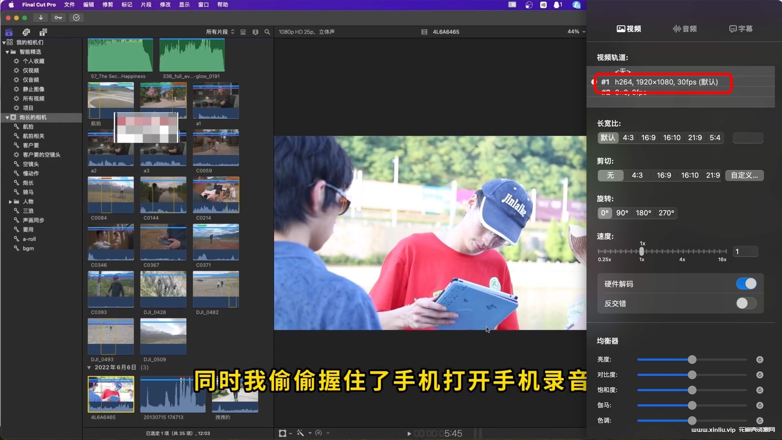Click the 速度 speed slider handle
Image resolution: width=782 pixels, height=440 pixels.
pyautogui.click(x=641, y=252)
